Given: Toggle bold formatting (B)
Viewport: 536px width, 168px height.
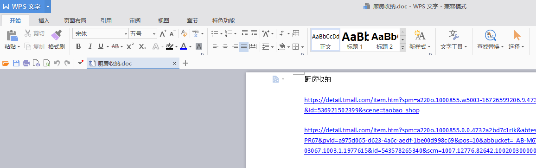Looking at the screenshot, I should pyautogui.click(x=78, y=46).
